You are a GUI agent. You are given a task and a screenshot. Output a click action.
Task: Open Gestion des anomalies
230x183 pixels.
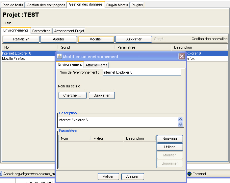[x=210, y=39]
